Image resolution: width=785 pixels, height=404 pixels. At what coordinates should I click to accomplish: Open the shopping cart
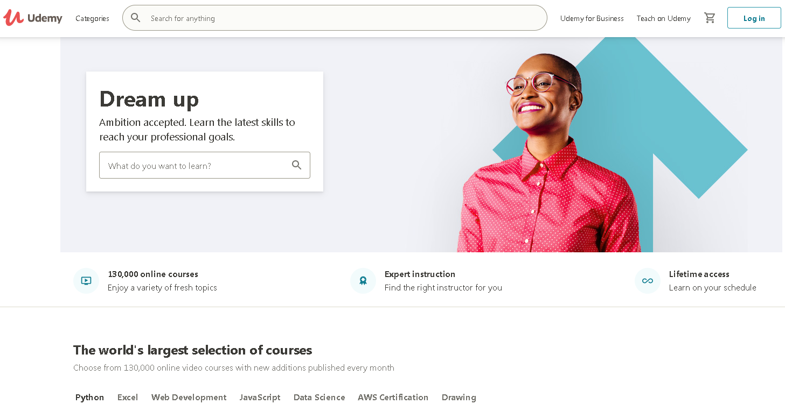[710, 17]
